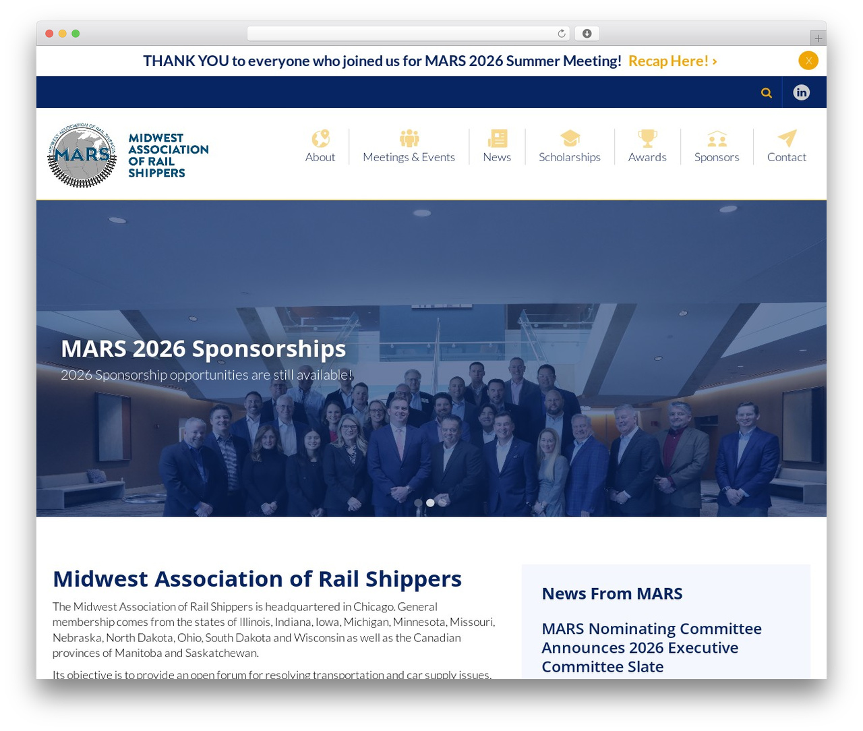Follow the Recap Here link

[x=672, y=61]
